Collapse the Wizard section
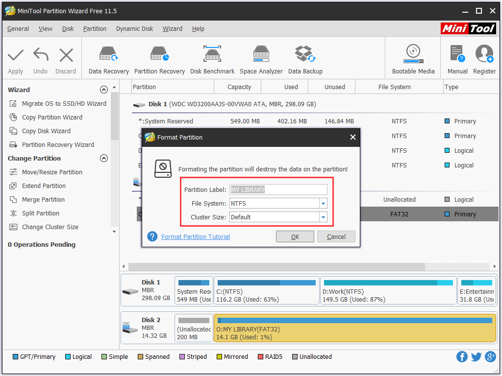 (x=103, y=90)
